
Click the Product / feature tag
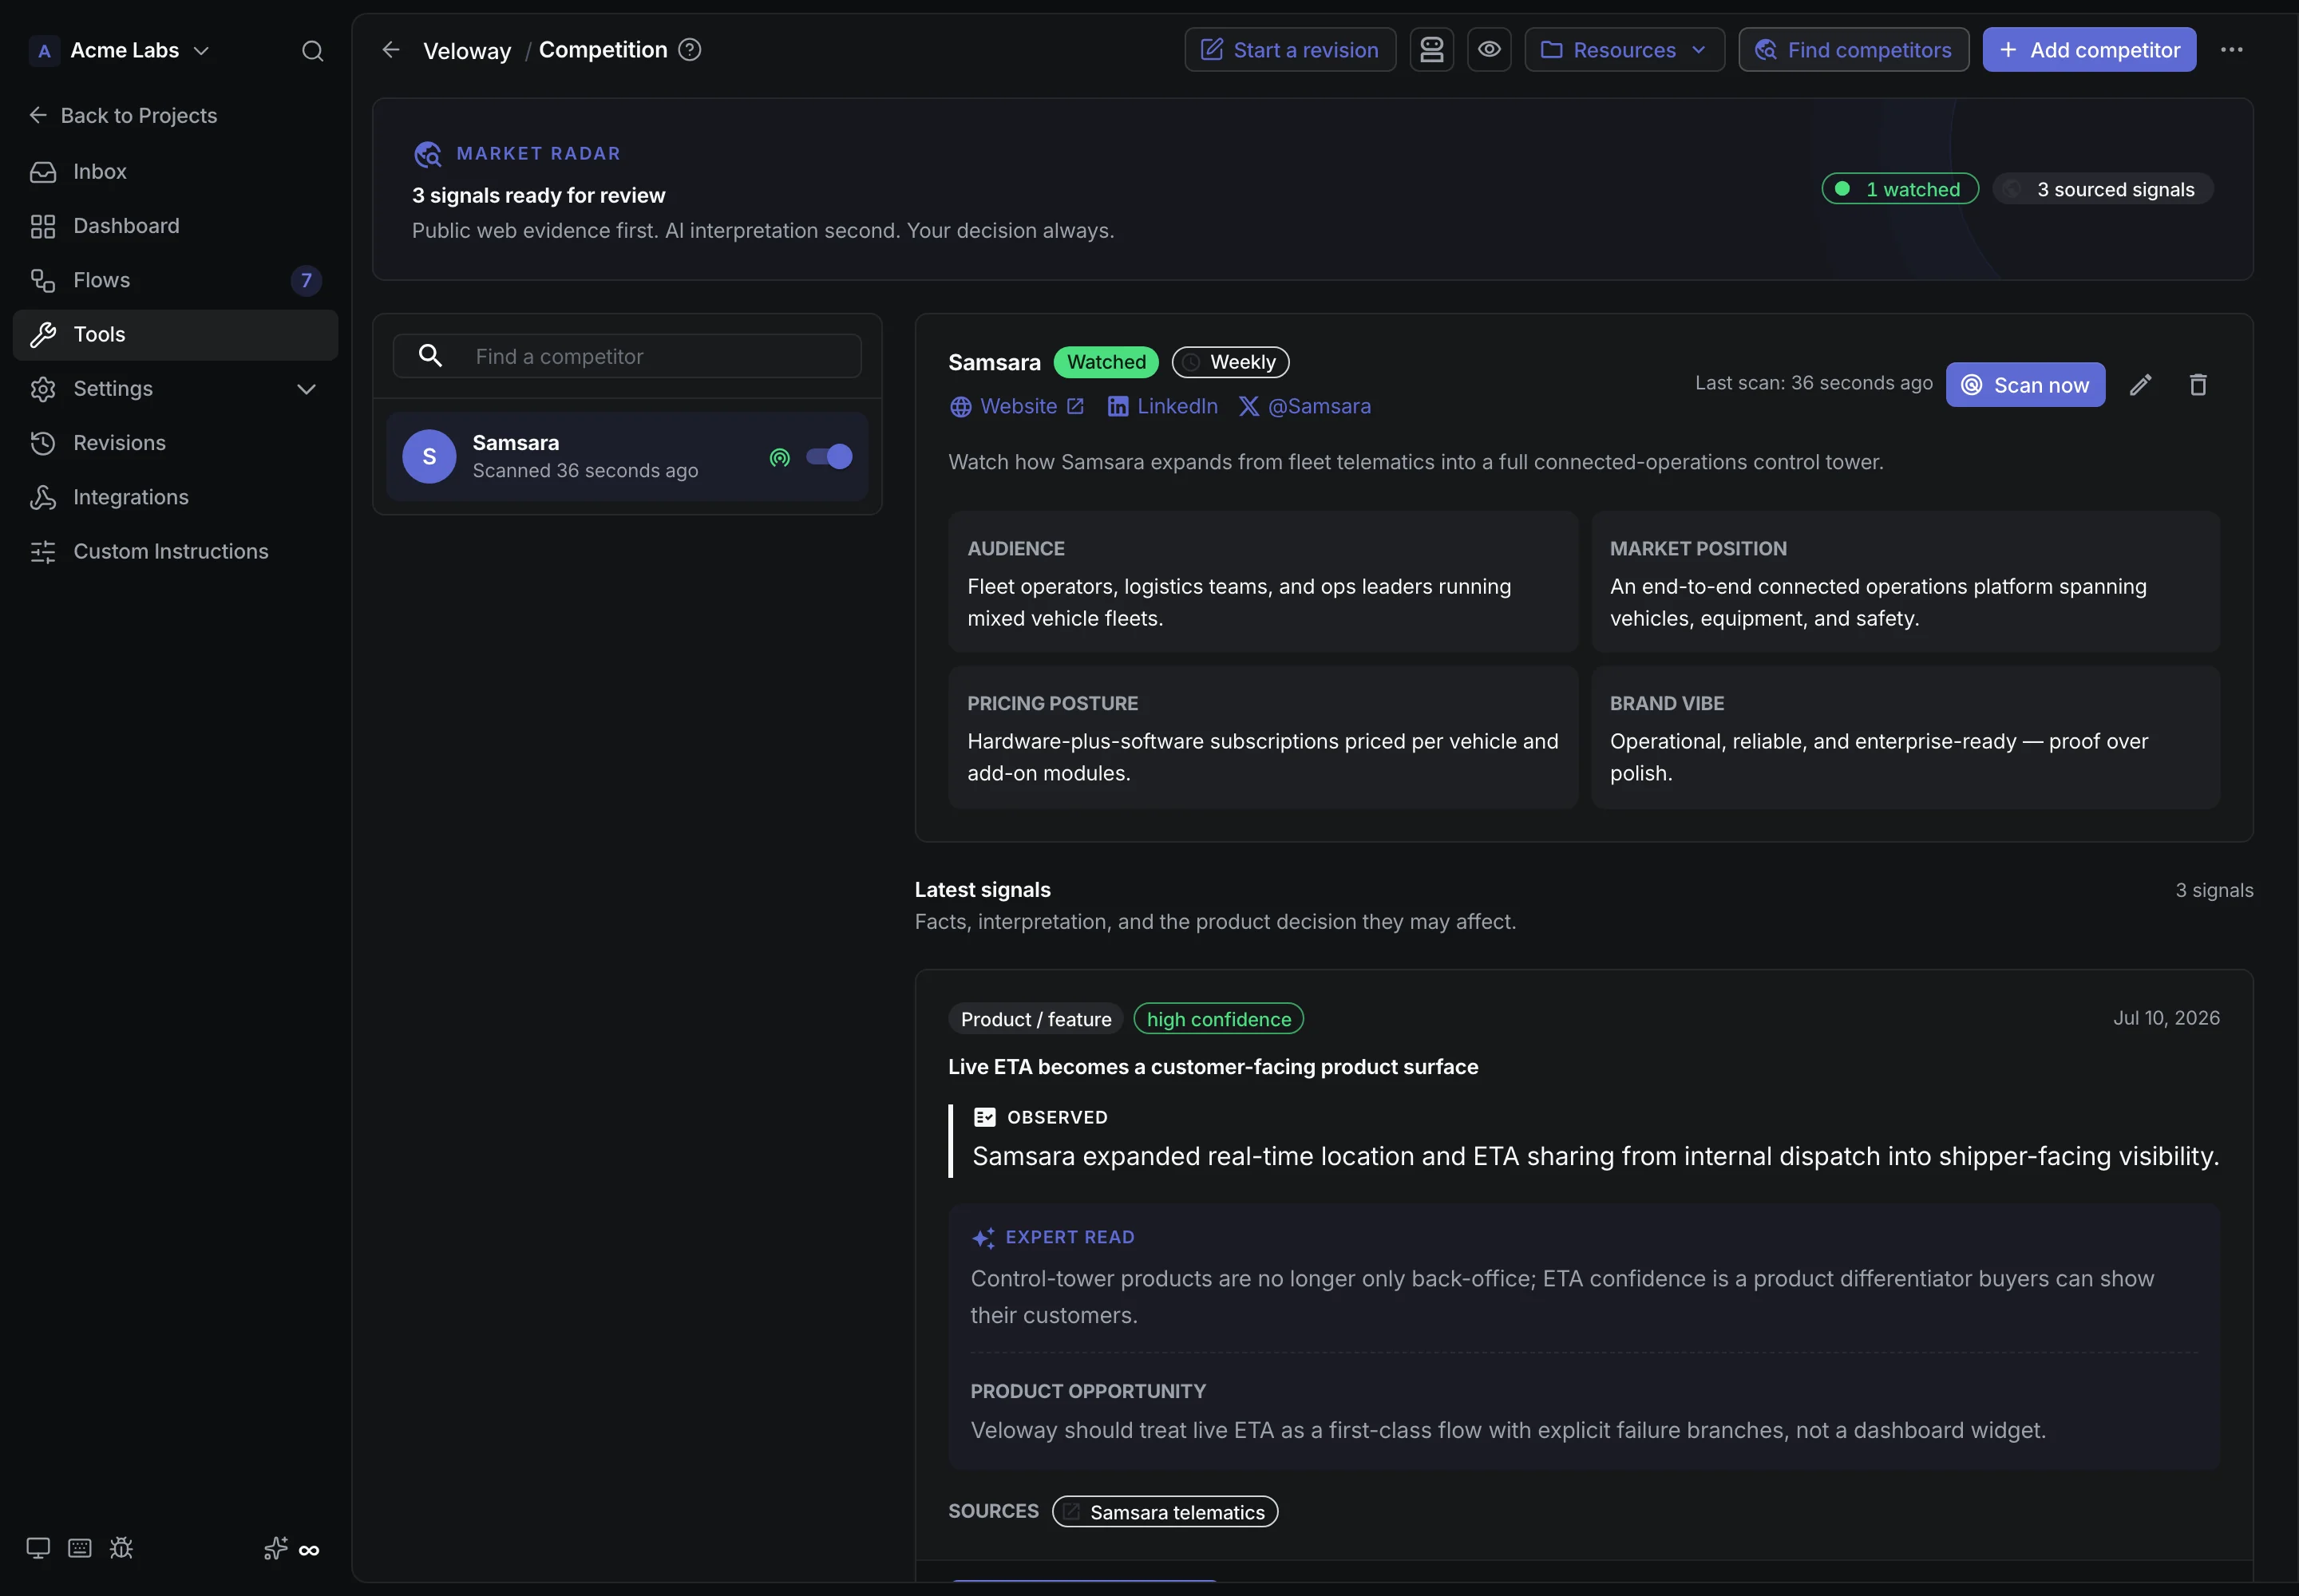[1035, 1019]
